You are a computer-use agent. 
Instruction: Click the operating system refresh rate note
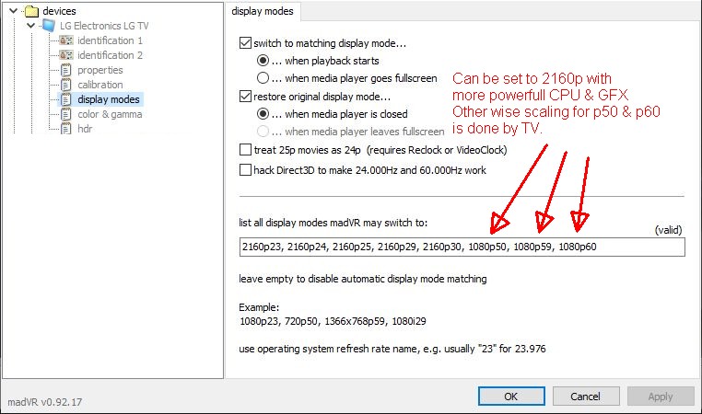(392, 349)
